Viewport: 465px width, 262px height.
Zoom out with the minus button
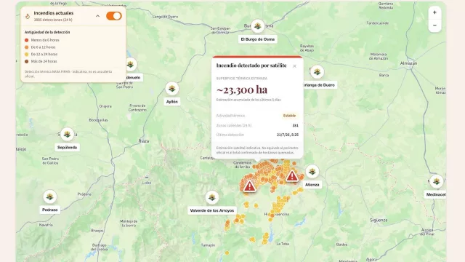pos(434,25)
